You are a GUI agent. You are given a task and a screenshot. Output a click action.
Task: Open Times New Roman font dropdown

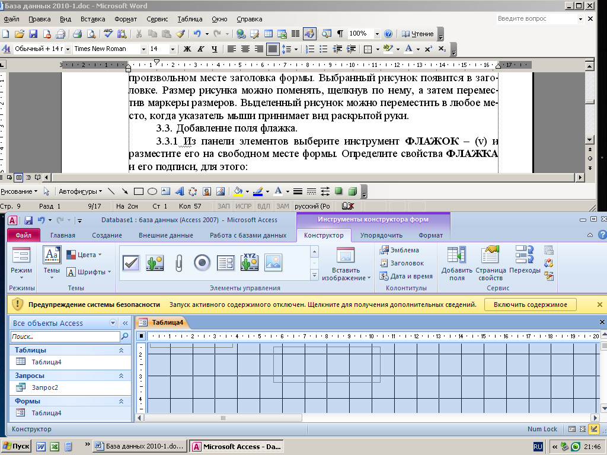pyautogui.click(x=143, y=49)
